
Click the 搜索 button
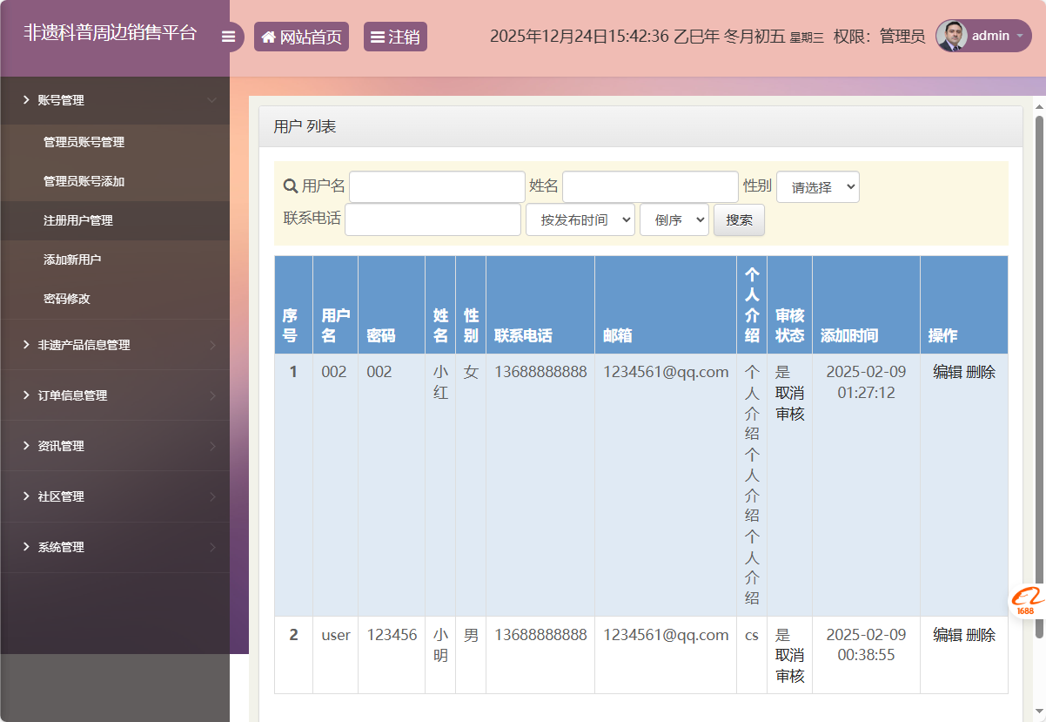tap(738, 219)
